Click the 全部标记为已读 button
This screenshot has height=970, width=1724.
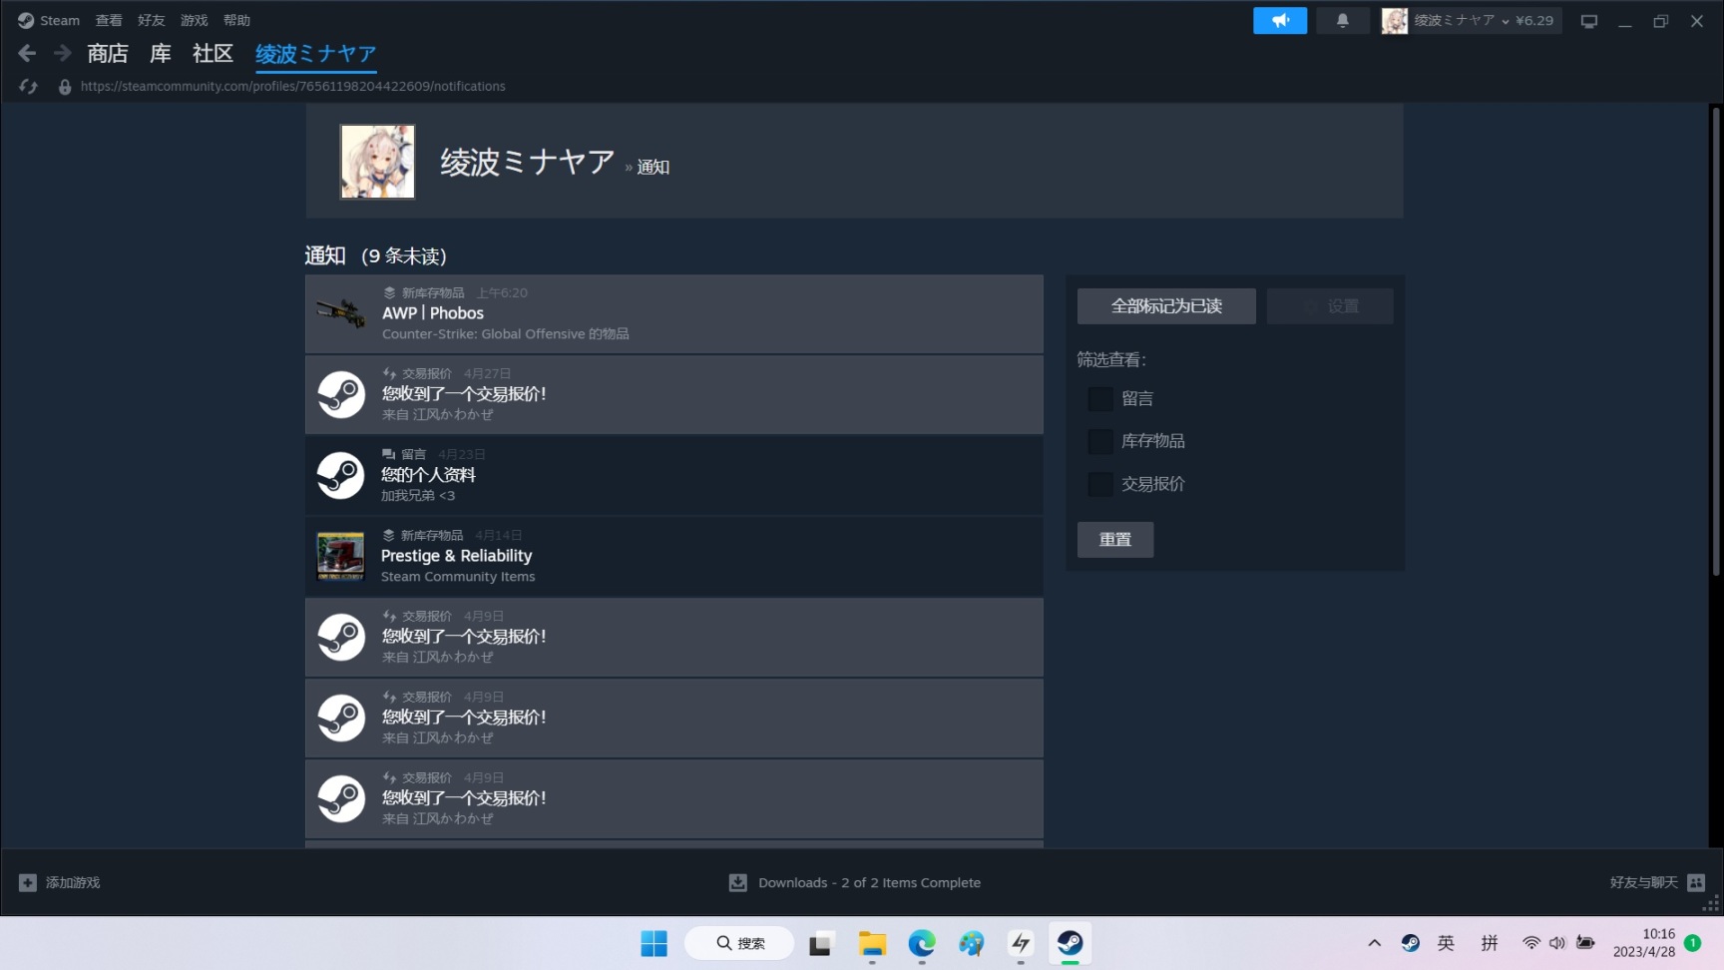coord(1166,306)
